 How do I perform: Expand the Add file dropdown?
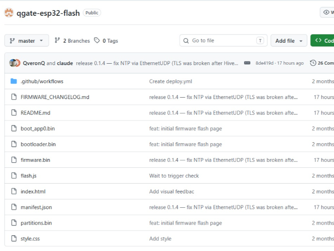289,41
